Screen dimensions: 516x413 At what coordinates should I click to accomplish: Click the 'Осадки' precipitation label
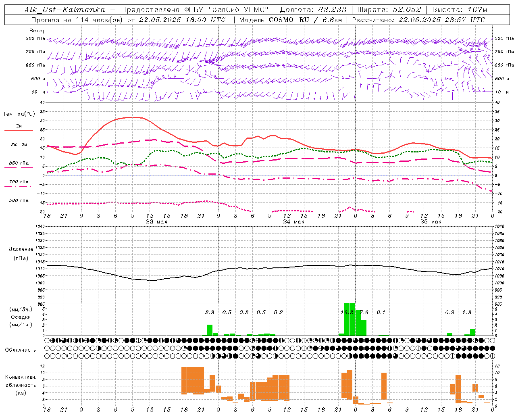[21, 317]
